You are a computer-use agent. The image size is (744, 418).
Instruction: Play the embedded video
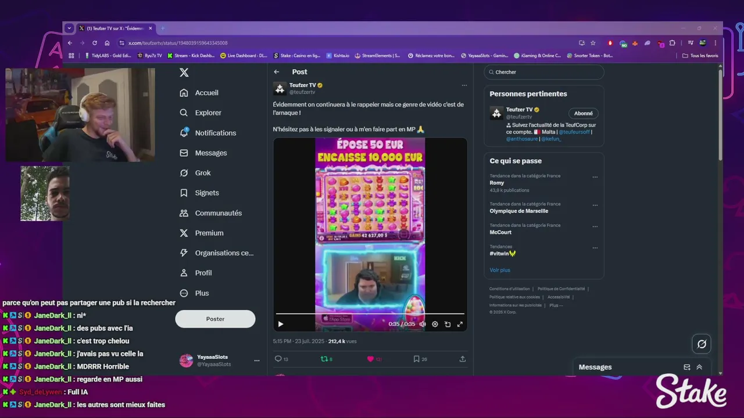pyautogui.click(x=280, y=324)
